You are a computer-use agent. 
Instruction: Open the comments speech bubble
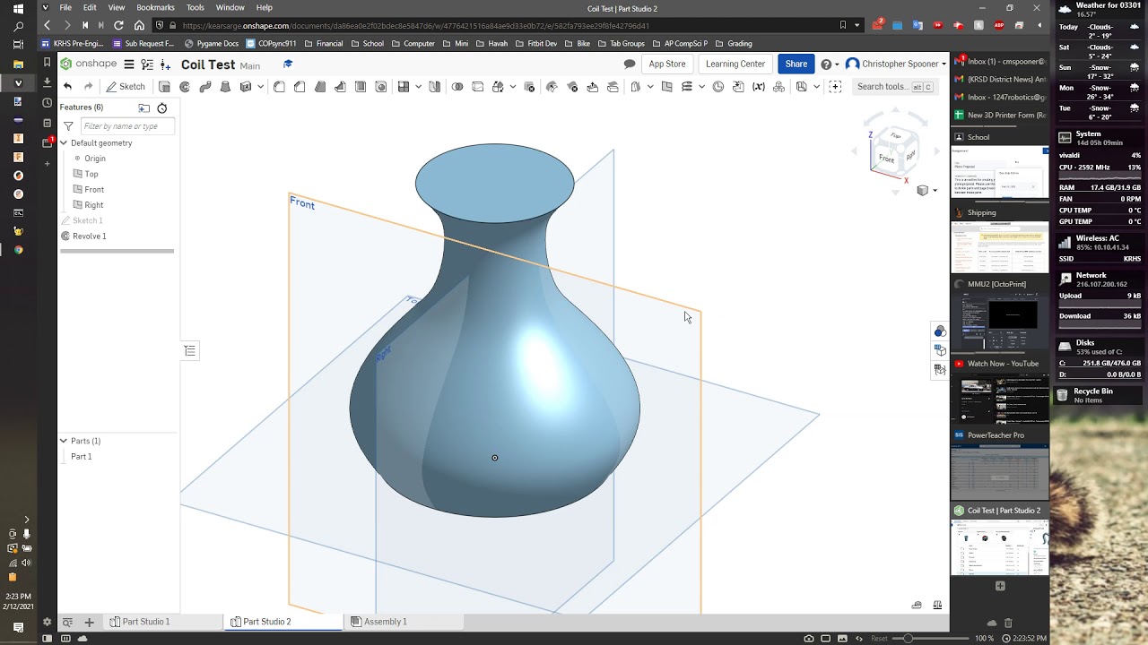point(630,64)
